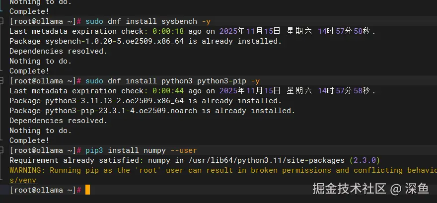This screenshot has height=203, width=437.
Task: Click 'Requirement already satisfied' text
Action: tap(74, 160)
